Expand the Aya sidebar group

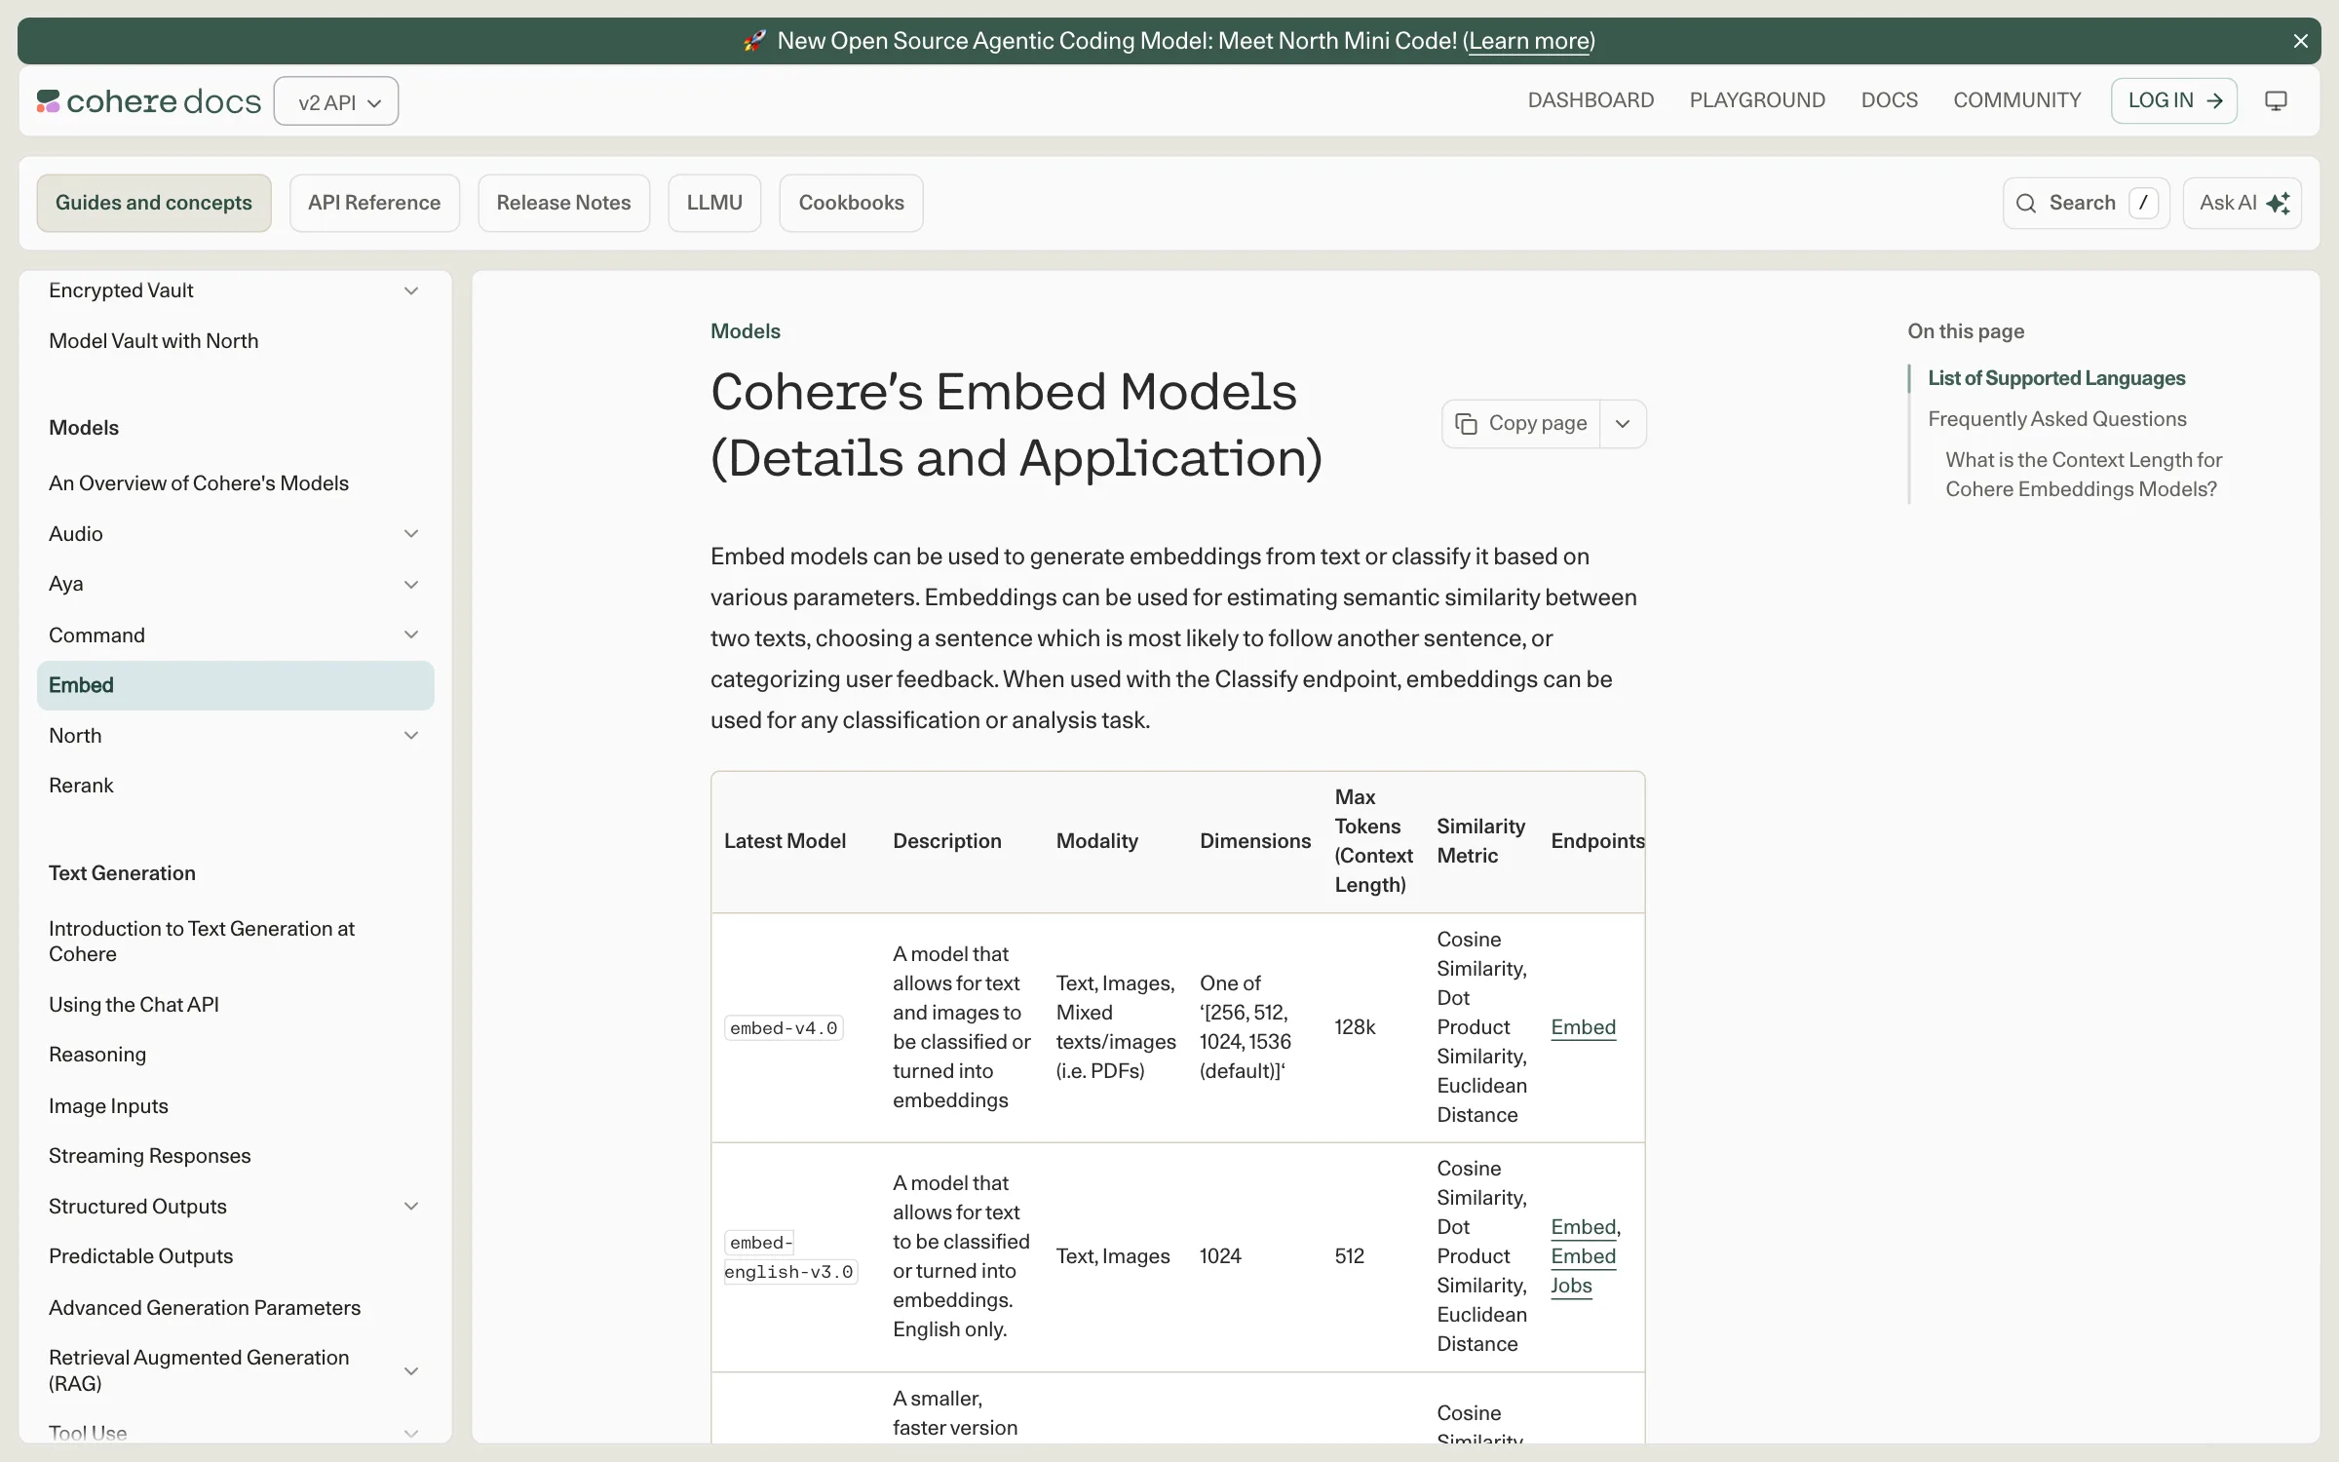(411, 584)
